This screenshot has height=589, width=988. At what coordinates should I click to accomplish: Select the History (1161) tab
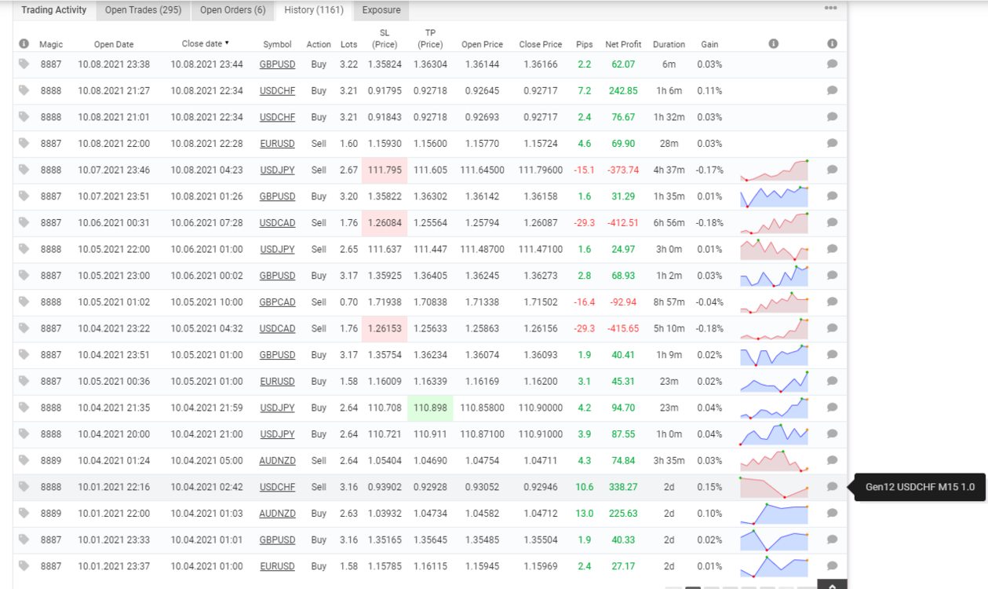[x=314, y=10]
